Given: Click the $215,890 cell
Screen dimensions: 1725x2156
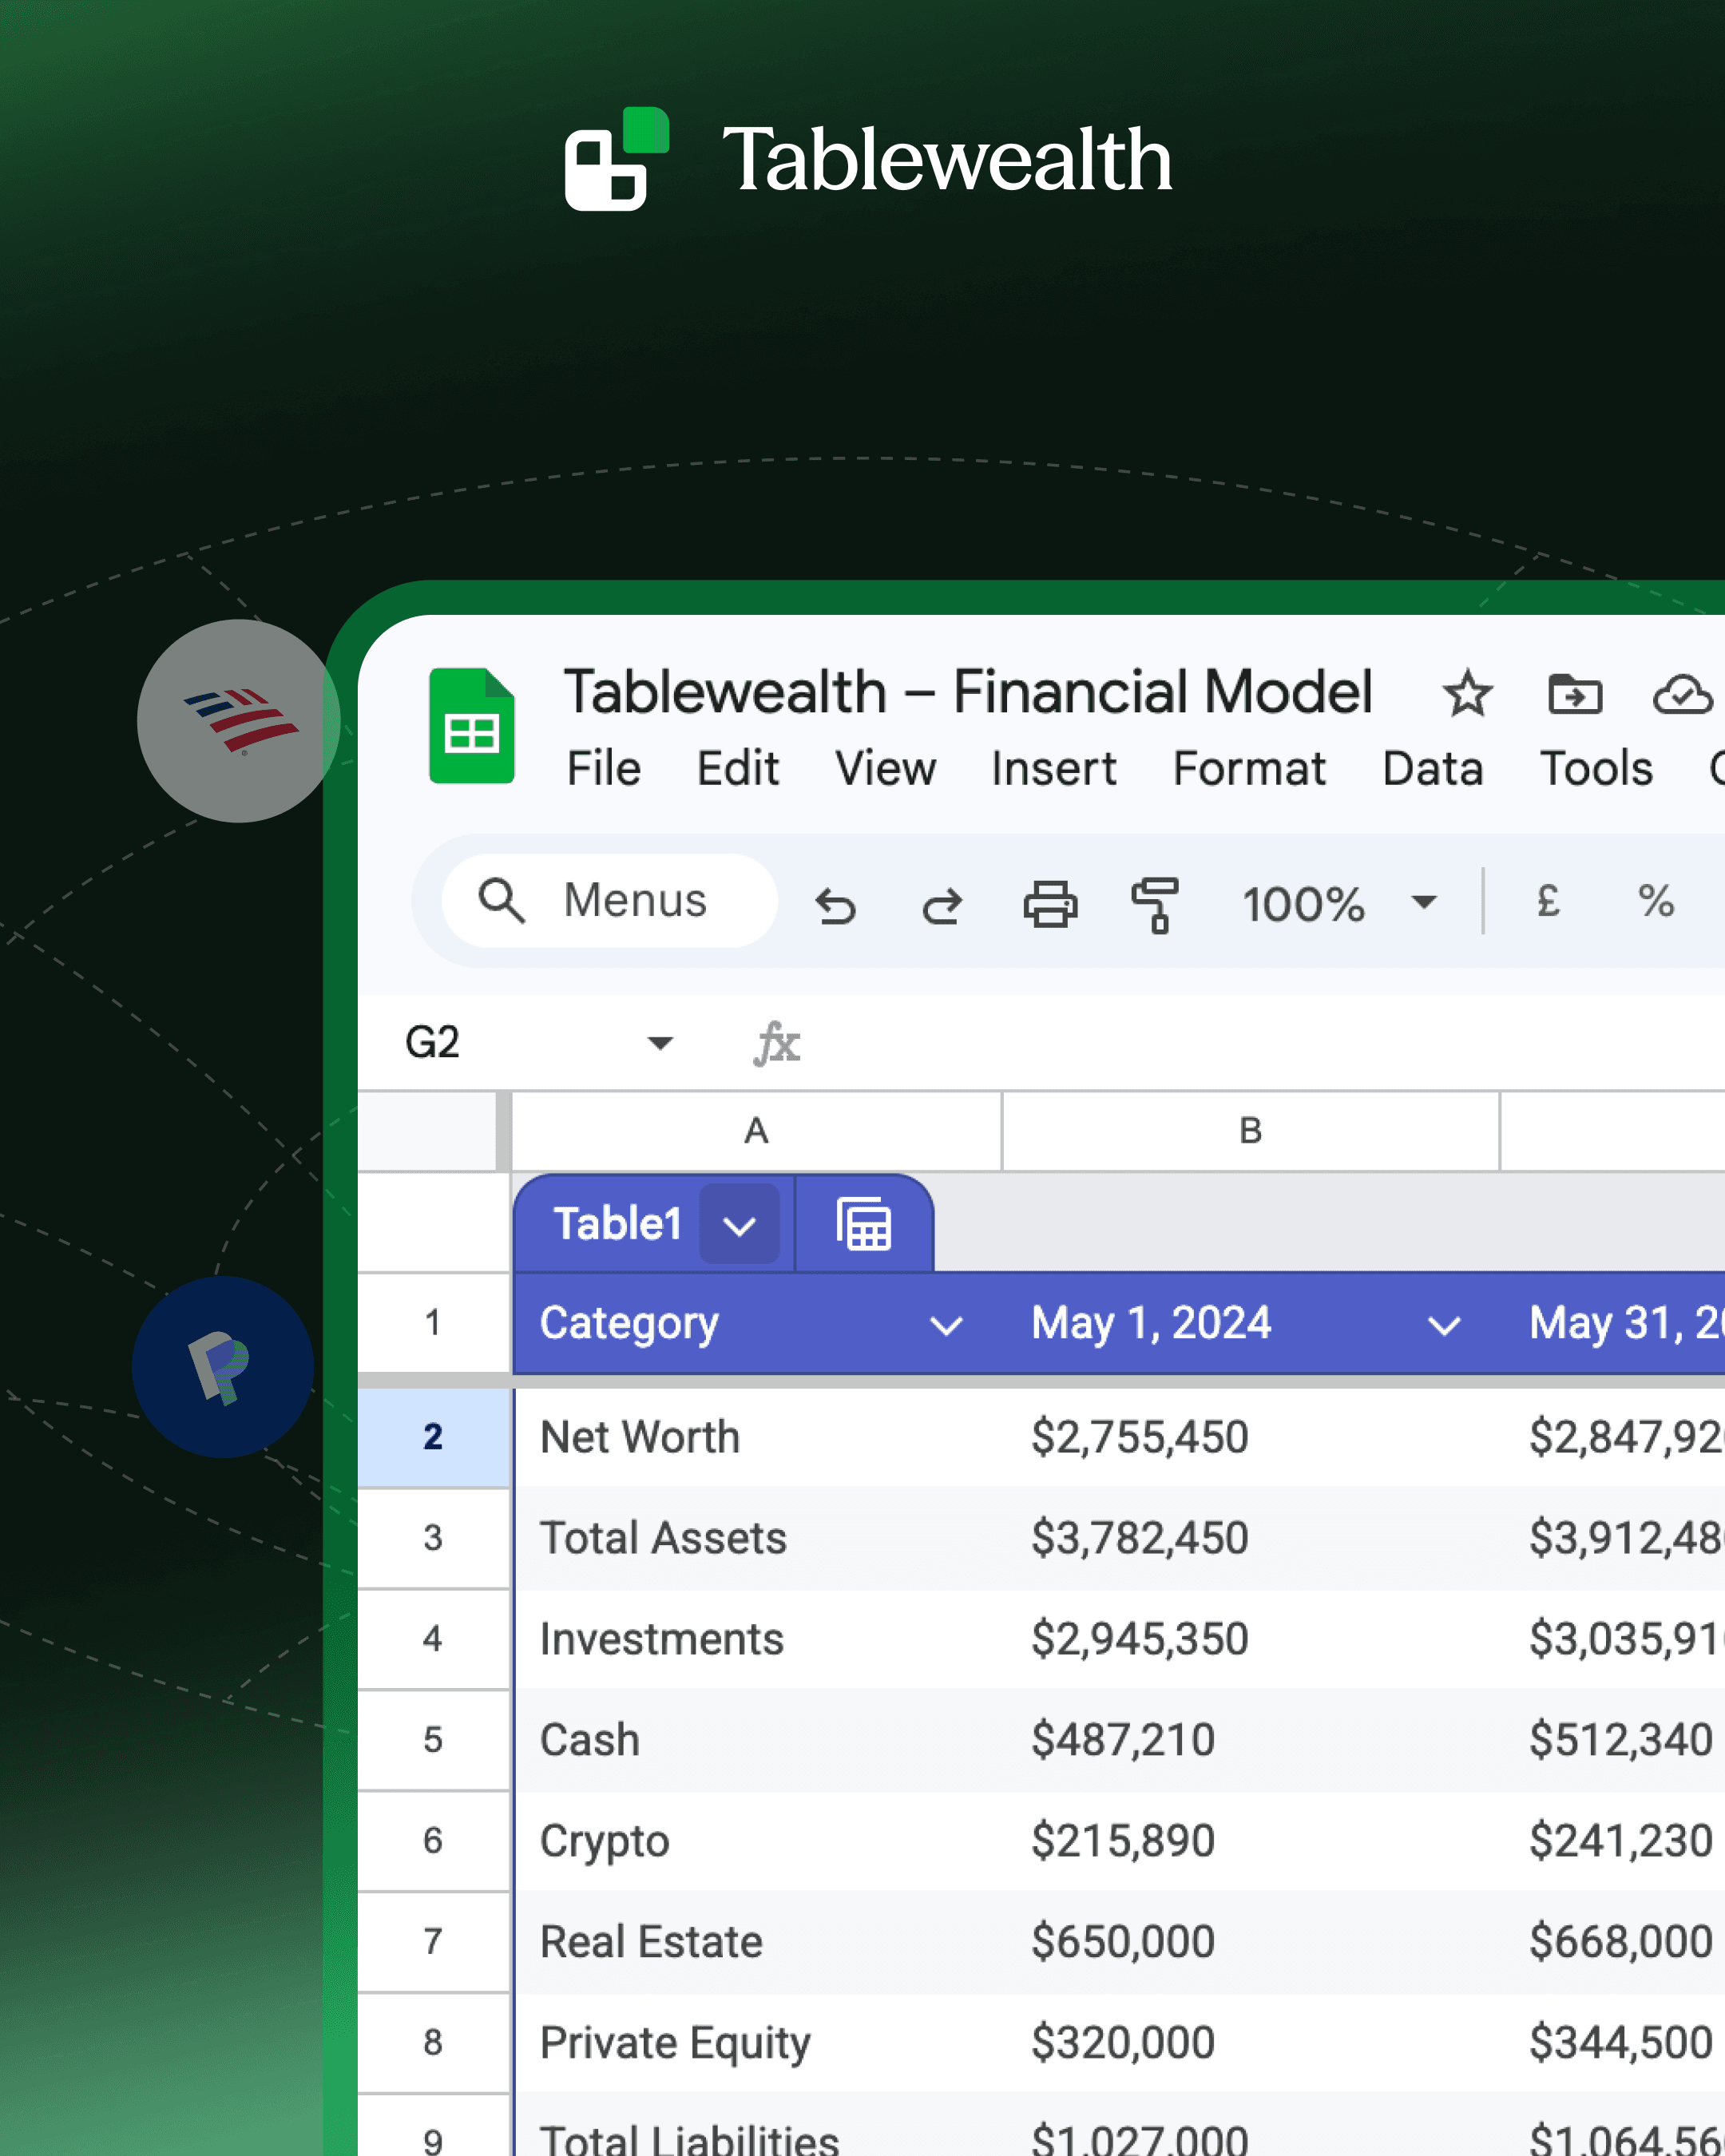Looking at the screenshot, I should tap(1251, 1841).
